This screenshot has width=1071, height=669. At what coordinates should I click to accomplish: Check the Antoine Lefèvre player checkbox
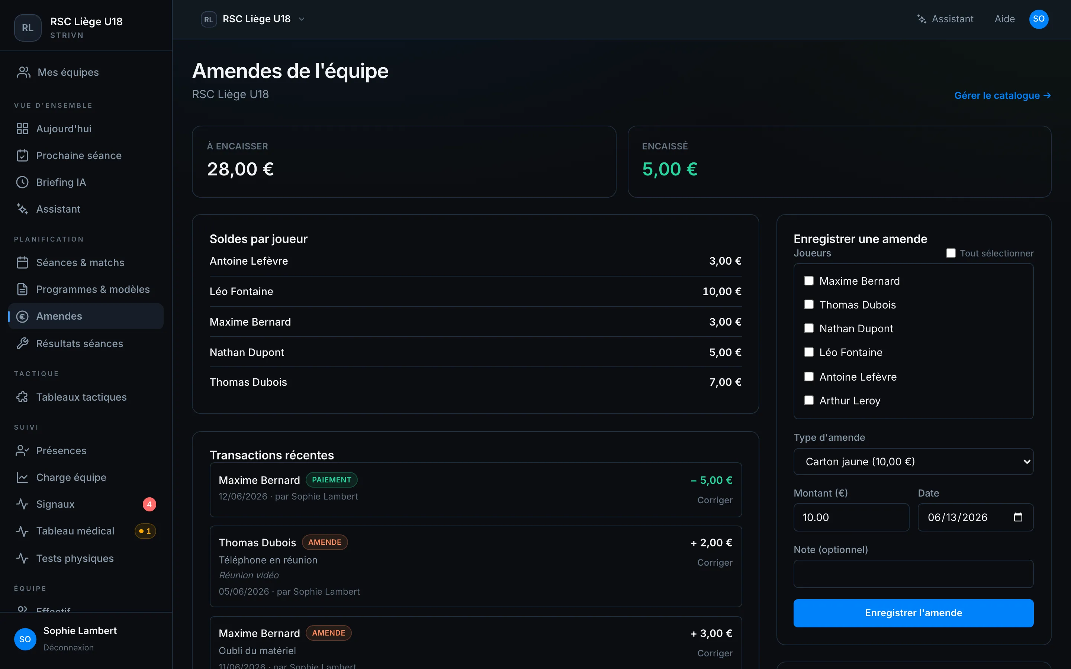pos(808,376)
